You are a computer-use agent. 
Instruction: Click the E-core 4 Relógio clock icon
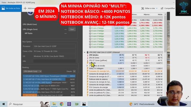[x=90, y=33]
